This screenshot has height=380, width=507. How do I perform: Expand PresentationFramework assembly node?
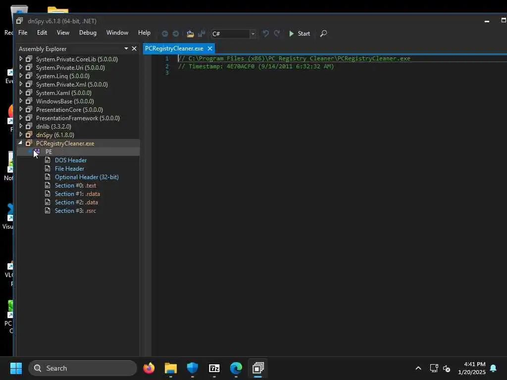click(21, 118)
